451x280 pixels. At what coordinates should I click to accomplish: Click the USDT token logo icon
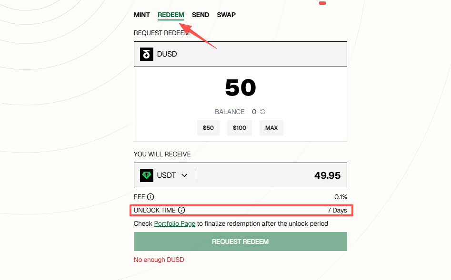point(147,175)
